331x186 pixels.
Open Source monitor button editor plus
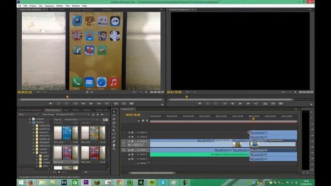click(162, 104)
